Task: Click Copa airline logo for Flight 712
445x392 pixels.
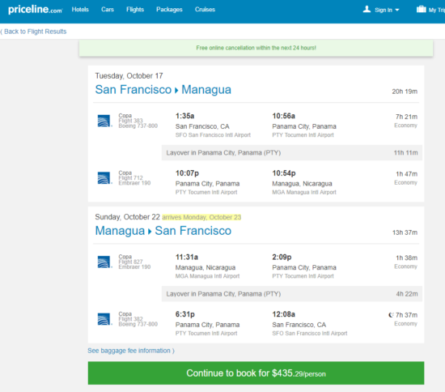Action: tap(104, 178)
